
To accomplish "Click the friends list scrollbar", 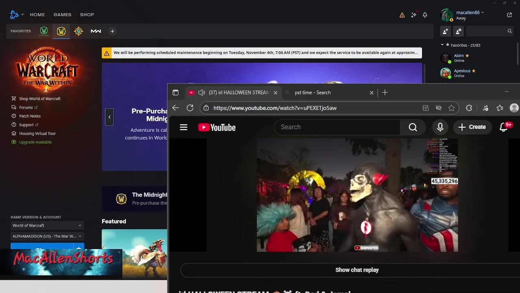I will [518, 53].
